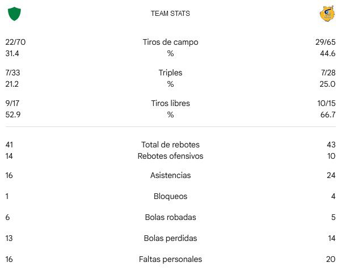Select the Bolas perdidas label
Image resolution: width=341 pixels, height=271 pixels.
pyautogui.click(x=170, y=238)
